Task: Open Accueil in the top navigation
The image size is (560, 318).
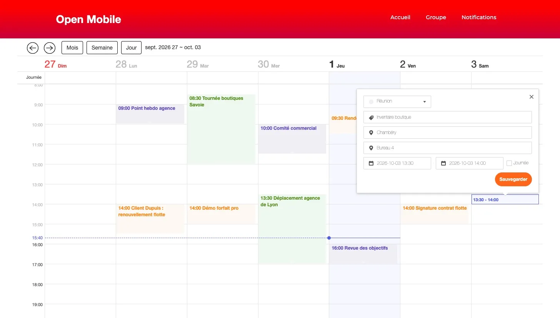Action: pyautogui.click(x=400, y=17)
